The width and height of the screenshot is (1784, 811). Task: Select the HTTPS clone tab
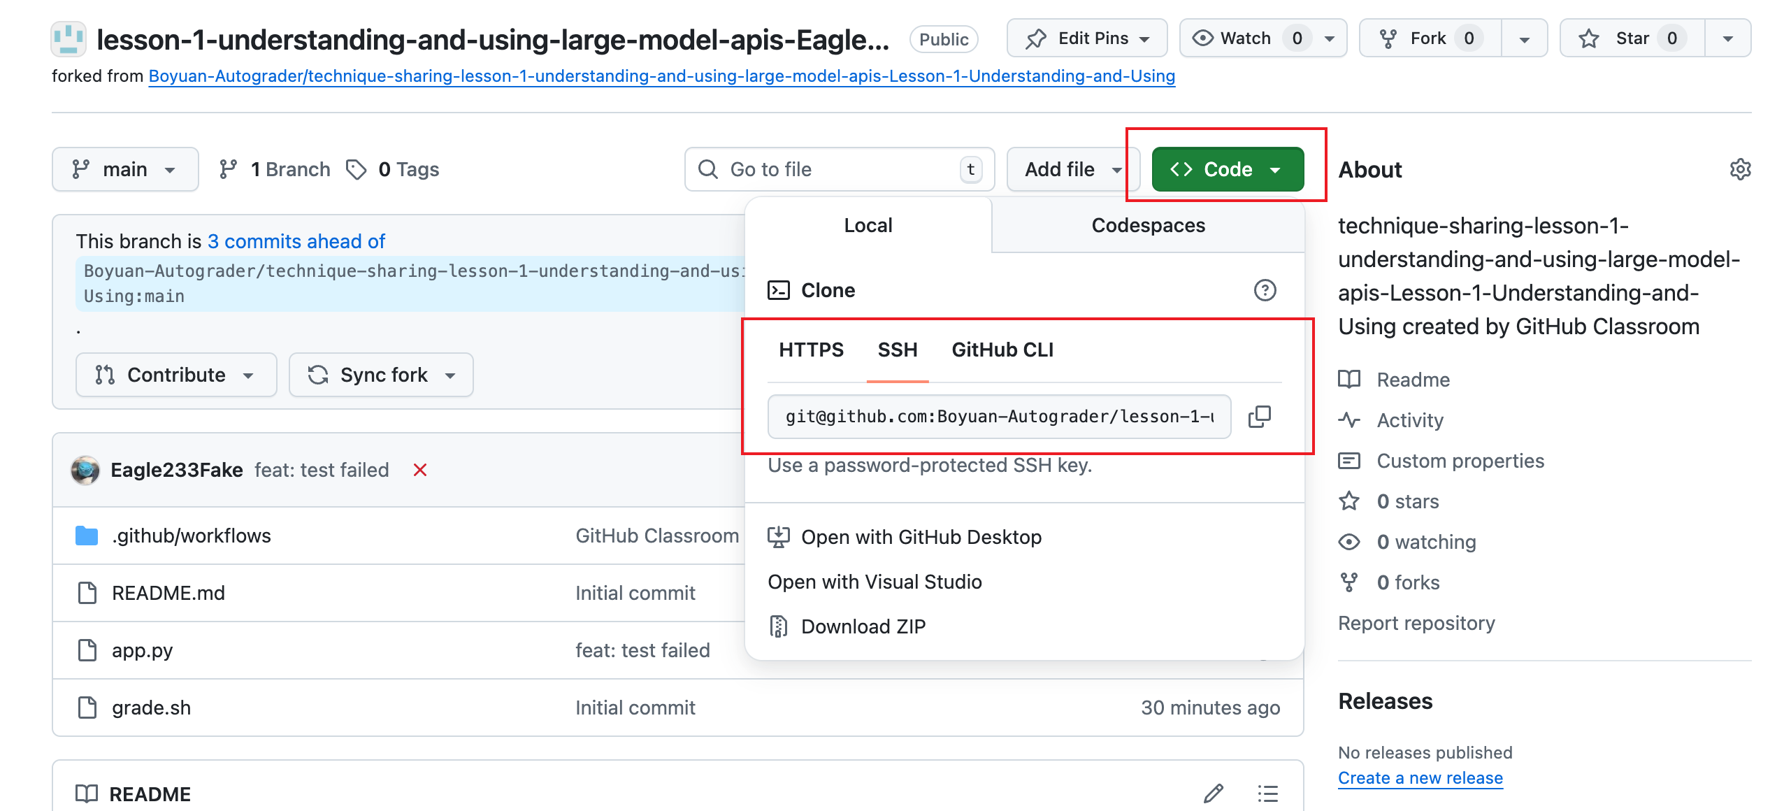coord(811,350)
